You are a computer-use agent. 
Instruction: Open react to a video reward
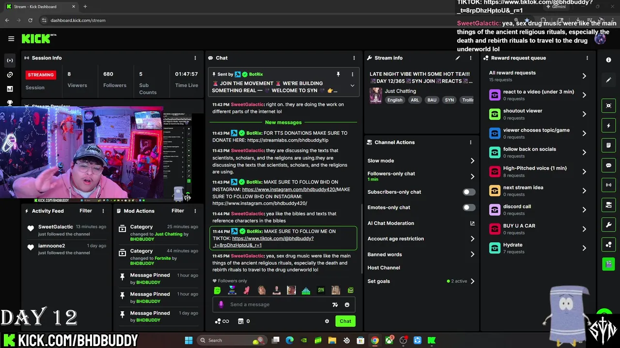point(538,95)
